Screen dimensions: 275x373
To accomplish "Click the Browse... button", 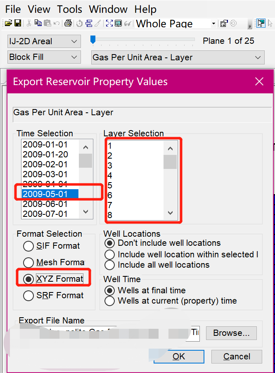I will pyautogui.click(x=231, y=333).
